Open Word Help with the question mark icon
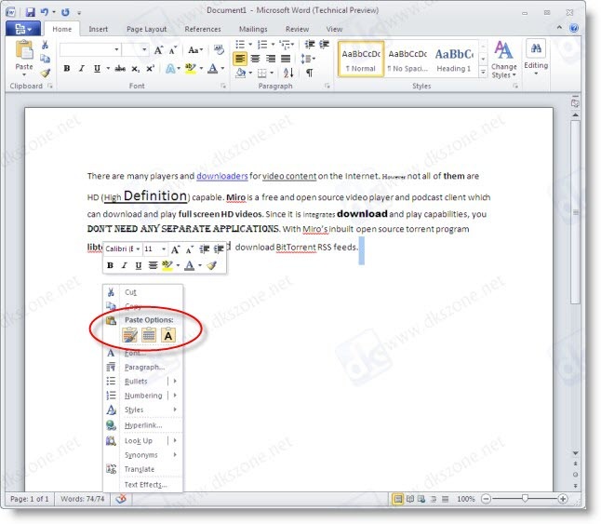 pyautogui.click(x=574, y=28)
